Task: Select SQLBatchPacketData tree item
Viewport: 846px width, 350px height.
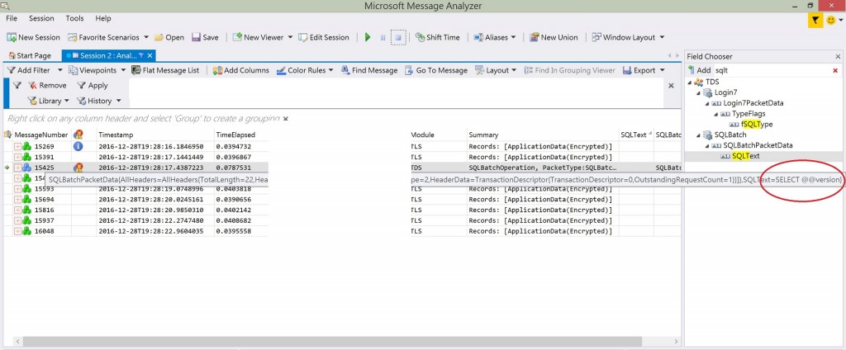Action: coord(752,145)
